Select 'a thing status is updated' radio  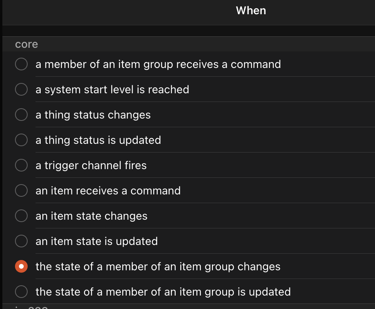(x=21, y=140)
